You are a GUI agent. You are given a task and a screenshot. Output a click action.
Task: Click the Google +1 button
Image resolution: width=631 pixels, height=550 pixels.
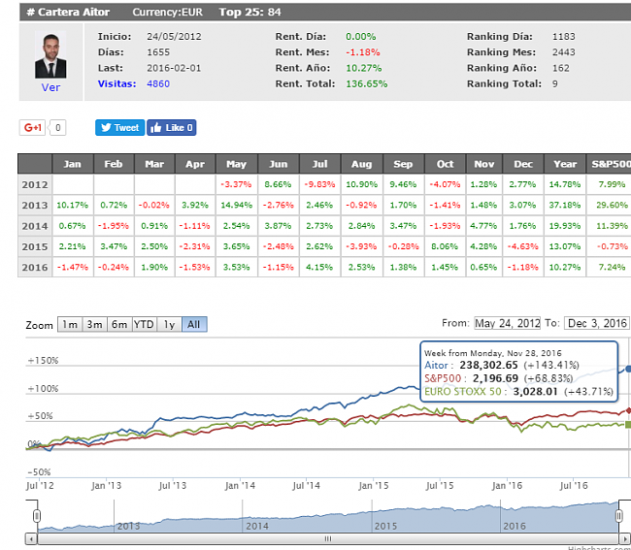[32, 128]
